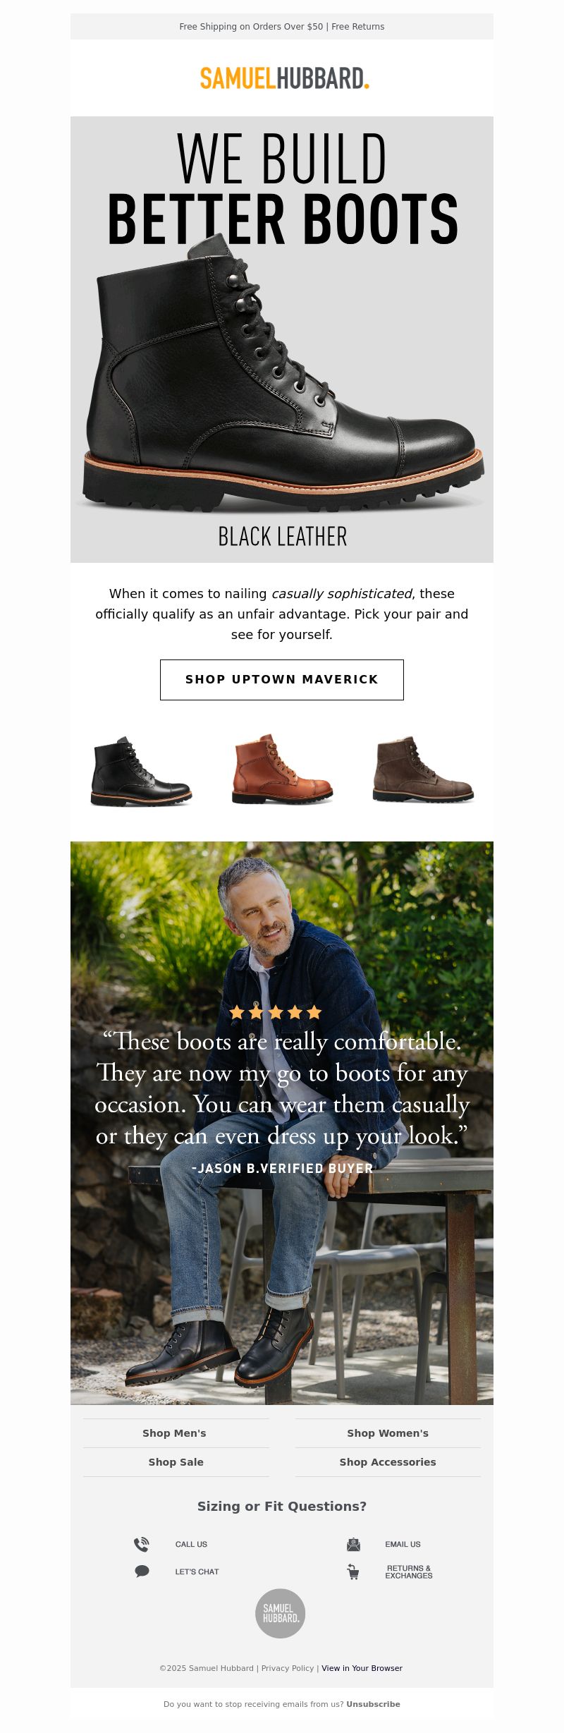Select the brown suede boot thumbnail
This screenshot has height=1733, width=564.
point(423,769)
